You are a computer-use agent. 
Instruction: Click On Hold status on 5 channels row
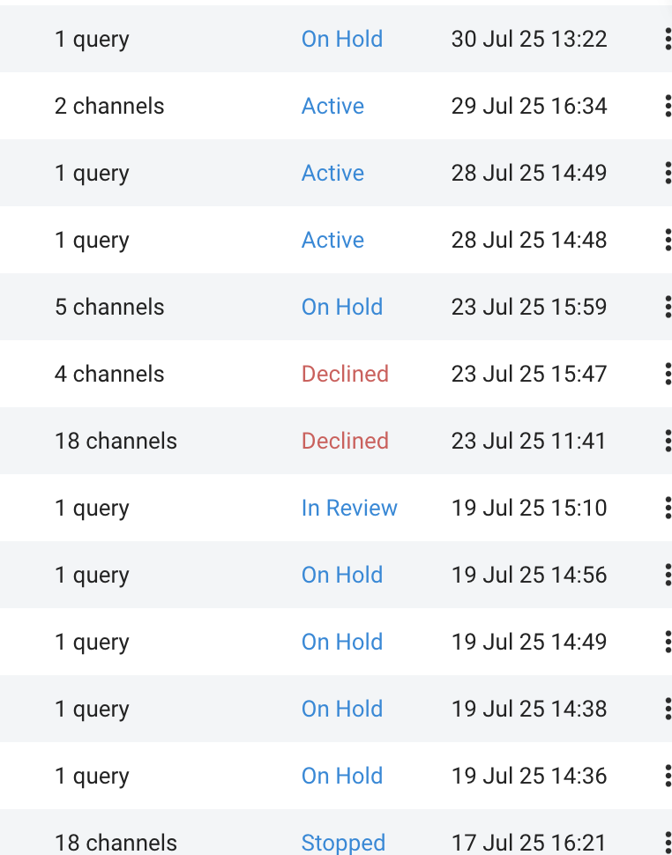[x=342, y=307]
